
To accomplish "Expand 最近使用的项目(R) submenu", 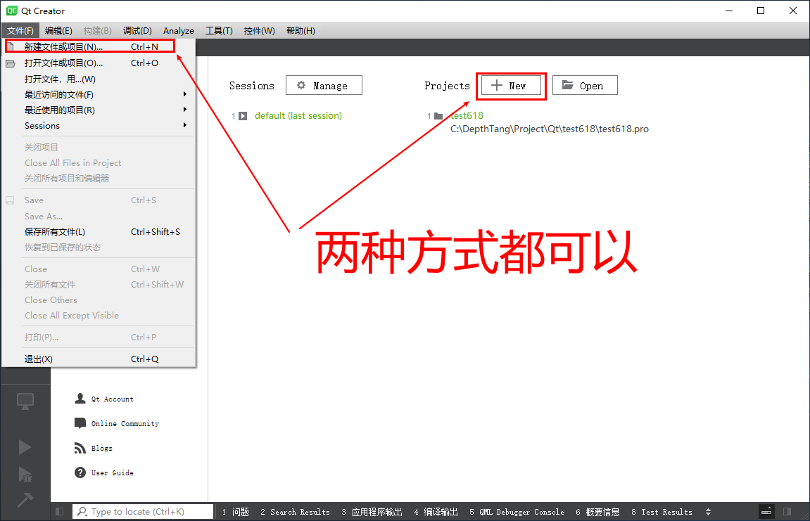I will 98,110.
